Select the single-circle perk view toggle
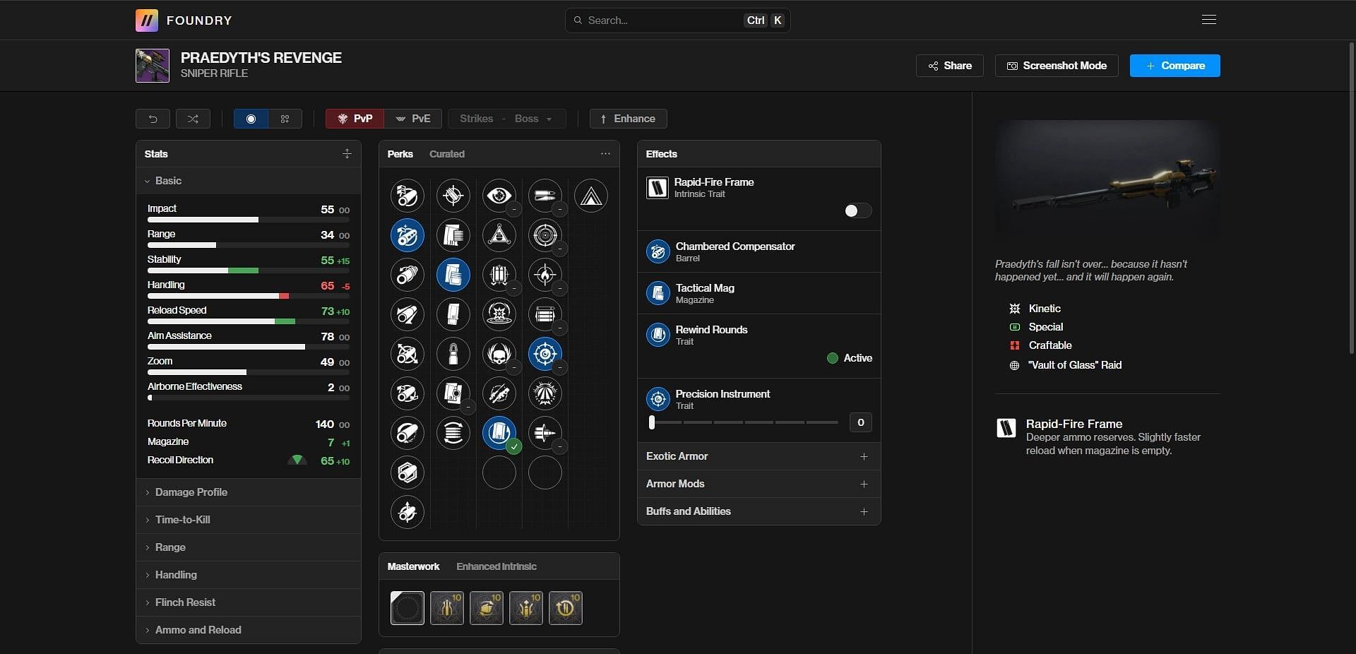Viewport: 1356px width, 654px height. [x=251, y=119]
